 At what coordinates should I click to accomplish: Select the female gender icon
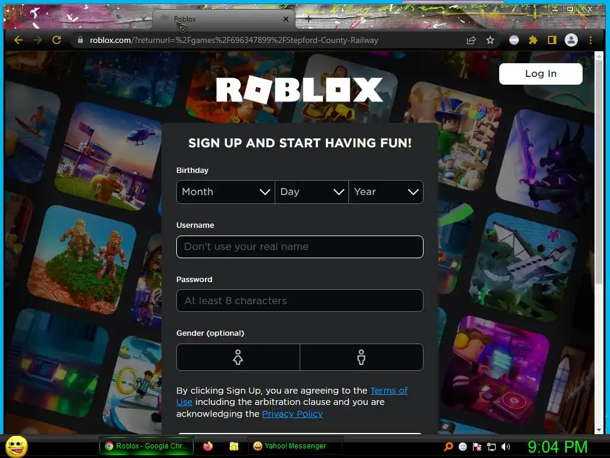tap(238, 357)
